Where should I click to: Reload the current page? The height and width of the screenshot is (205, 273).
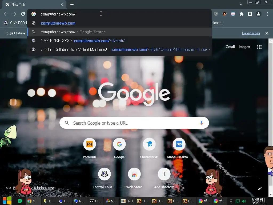tap(23, 14)
